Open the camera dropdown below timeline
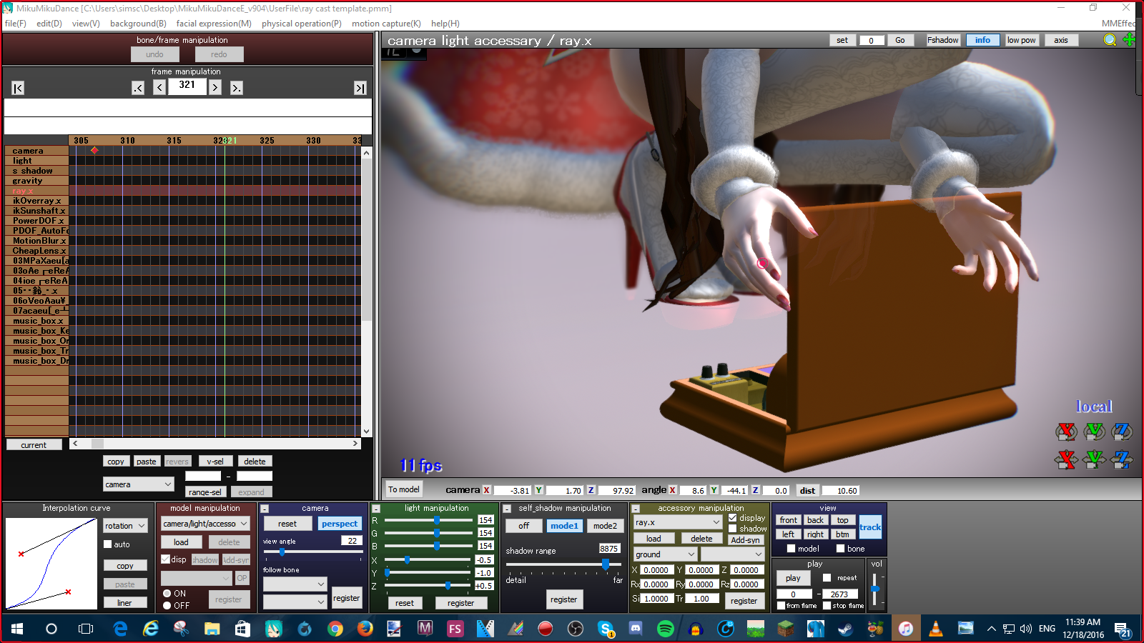 [139, 484]
